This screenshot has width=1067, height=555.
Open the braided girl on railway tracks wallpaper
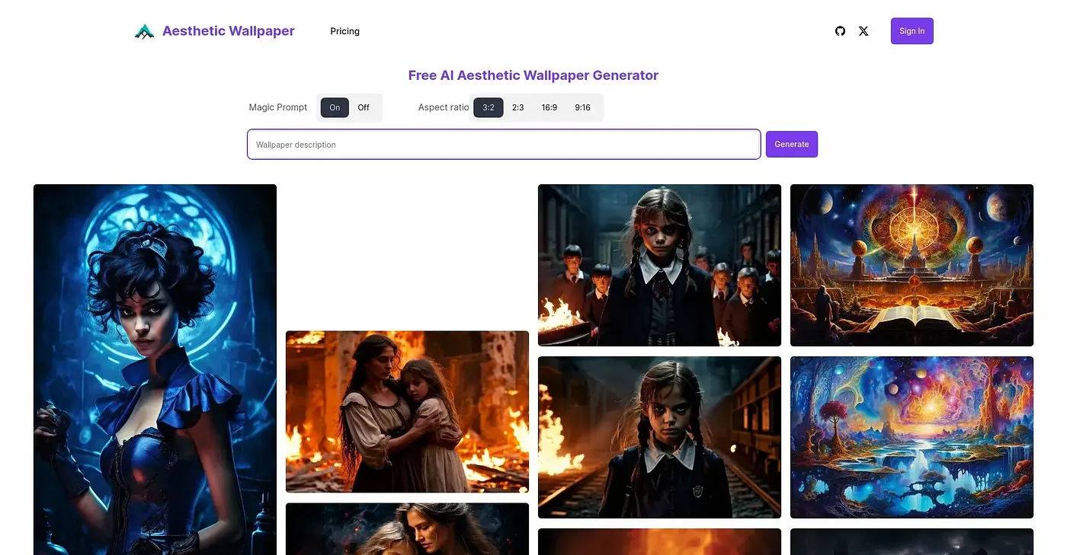pos(659,437)
